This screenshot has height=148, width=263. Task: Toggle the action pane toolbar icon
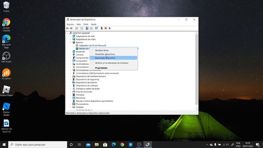[91, 28]
